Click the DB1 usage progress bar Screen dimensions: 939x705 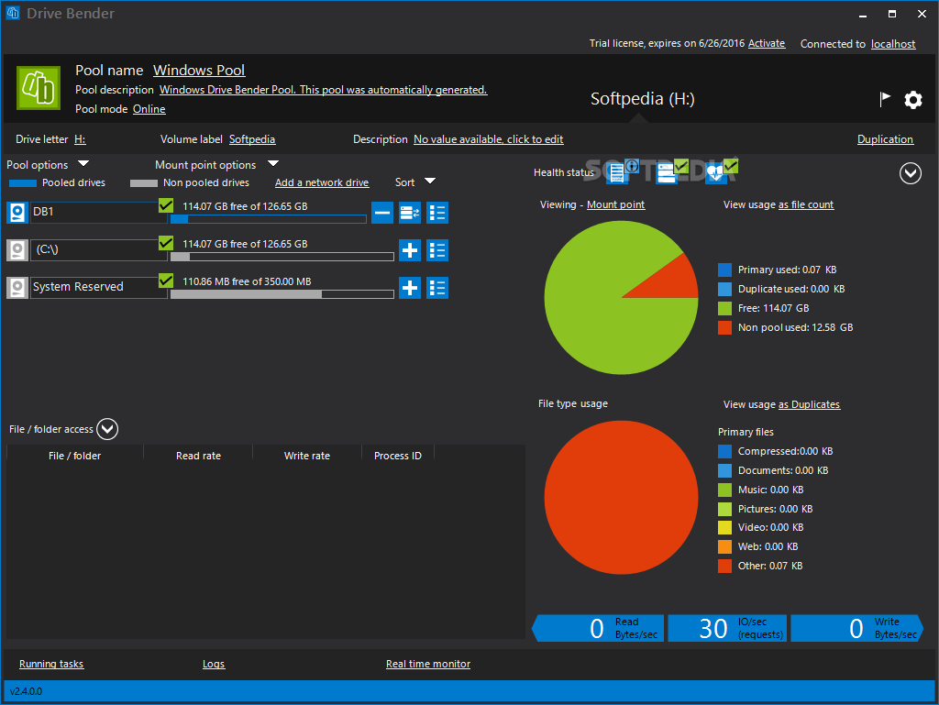[269, 219]
